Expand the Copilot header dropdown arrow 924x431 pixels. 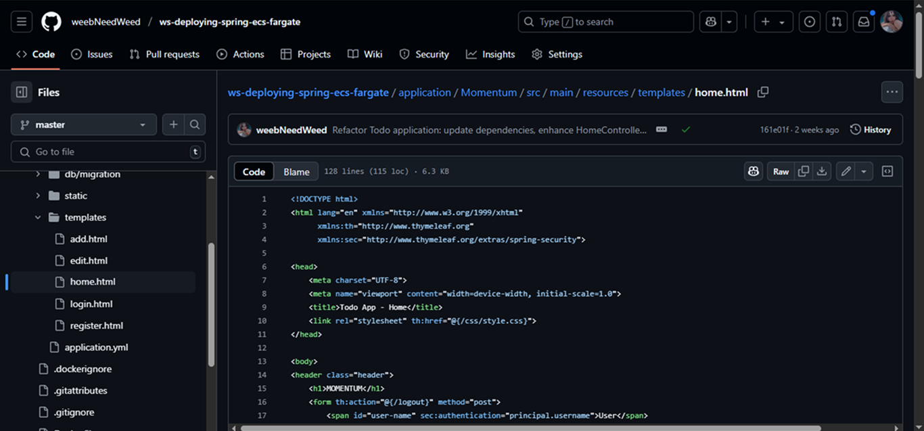[x=729, y=22]
